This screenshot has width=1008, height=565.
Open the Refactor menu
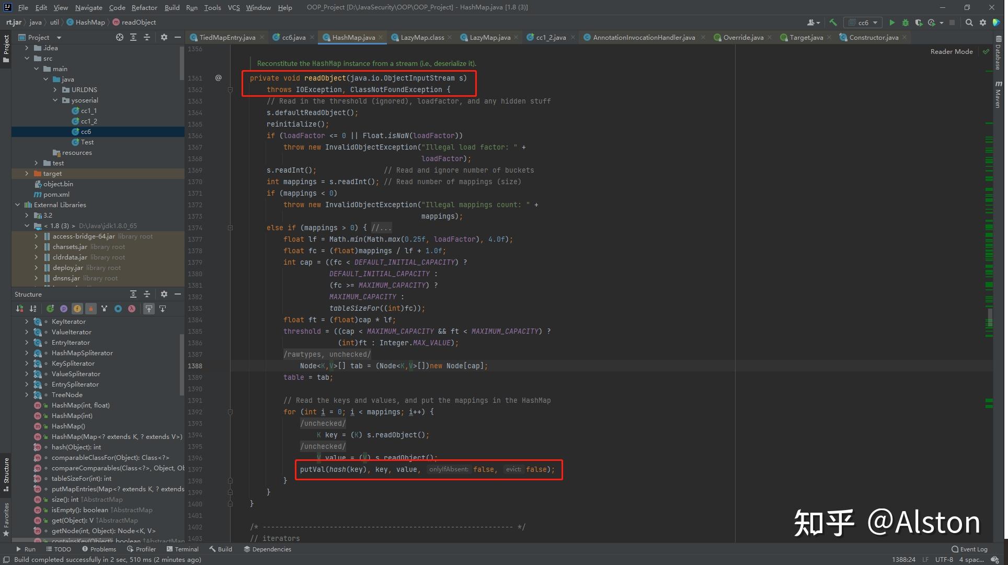pyautogui.click(x=144, y=7)
